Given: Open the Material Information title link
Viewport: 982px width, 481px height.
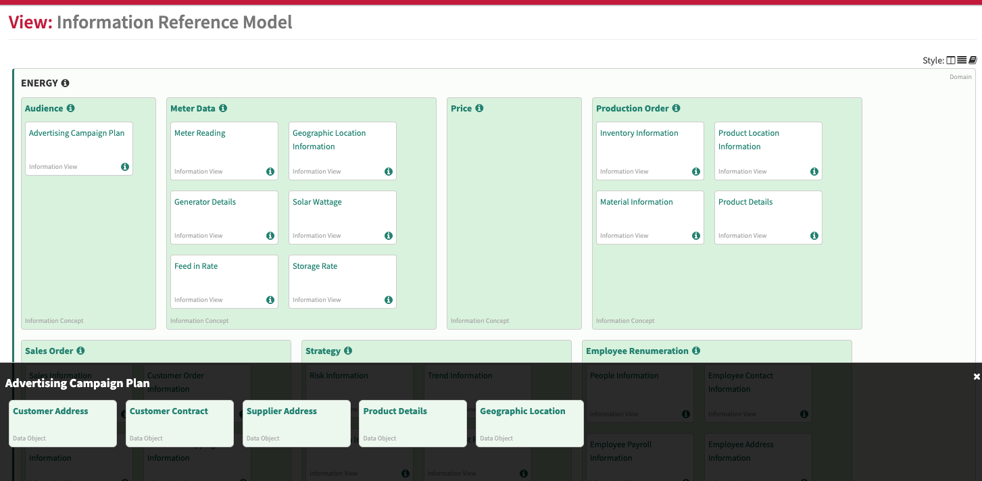Looking at the screenshot, I should [x=637, y=202].
